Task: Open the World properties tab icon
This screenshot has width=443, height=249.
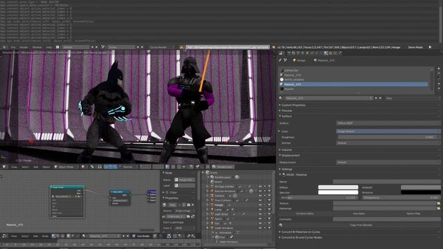Action: pos(302,53)
